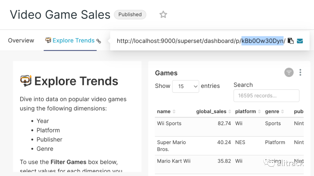Switch to the Overview tab
Screen dimensions: 314x176
click(21, 40)
